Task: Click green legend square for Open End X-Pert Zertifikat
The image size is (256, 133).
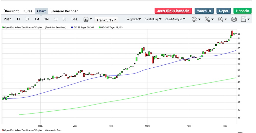Action: (x=3, y=27)
